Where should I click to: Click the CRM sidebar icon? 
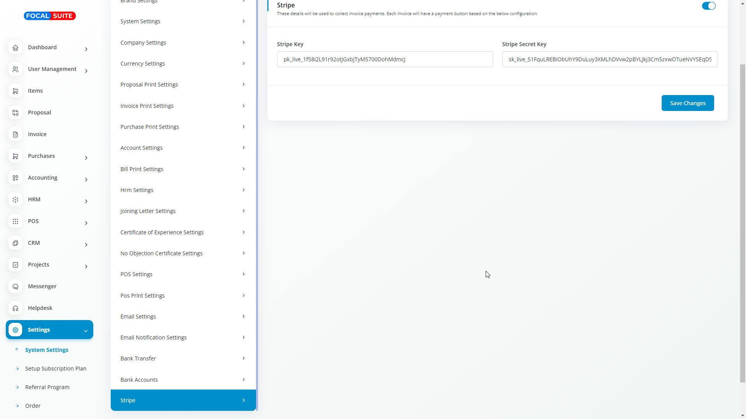pyautogui.click(x=15, y=243)
